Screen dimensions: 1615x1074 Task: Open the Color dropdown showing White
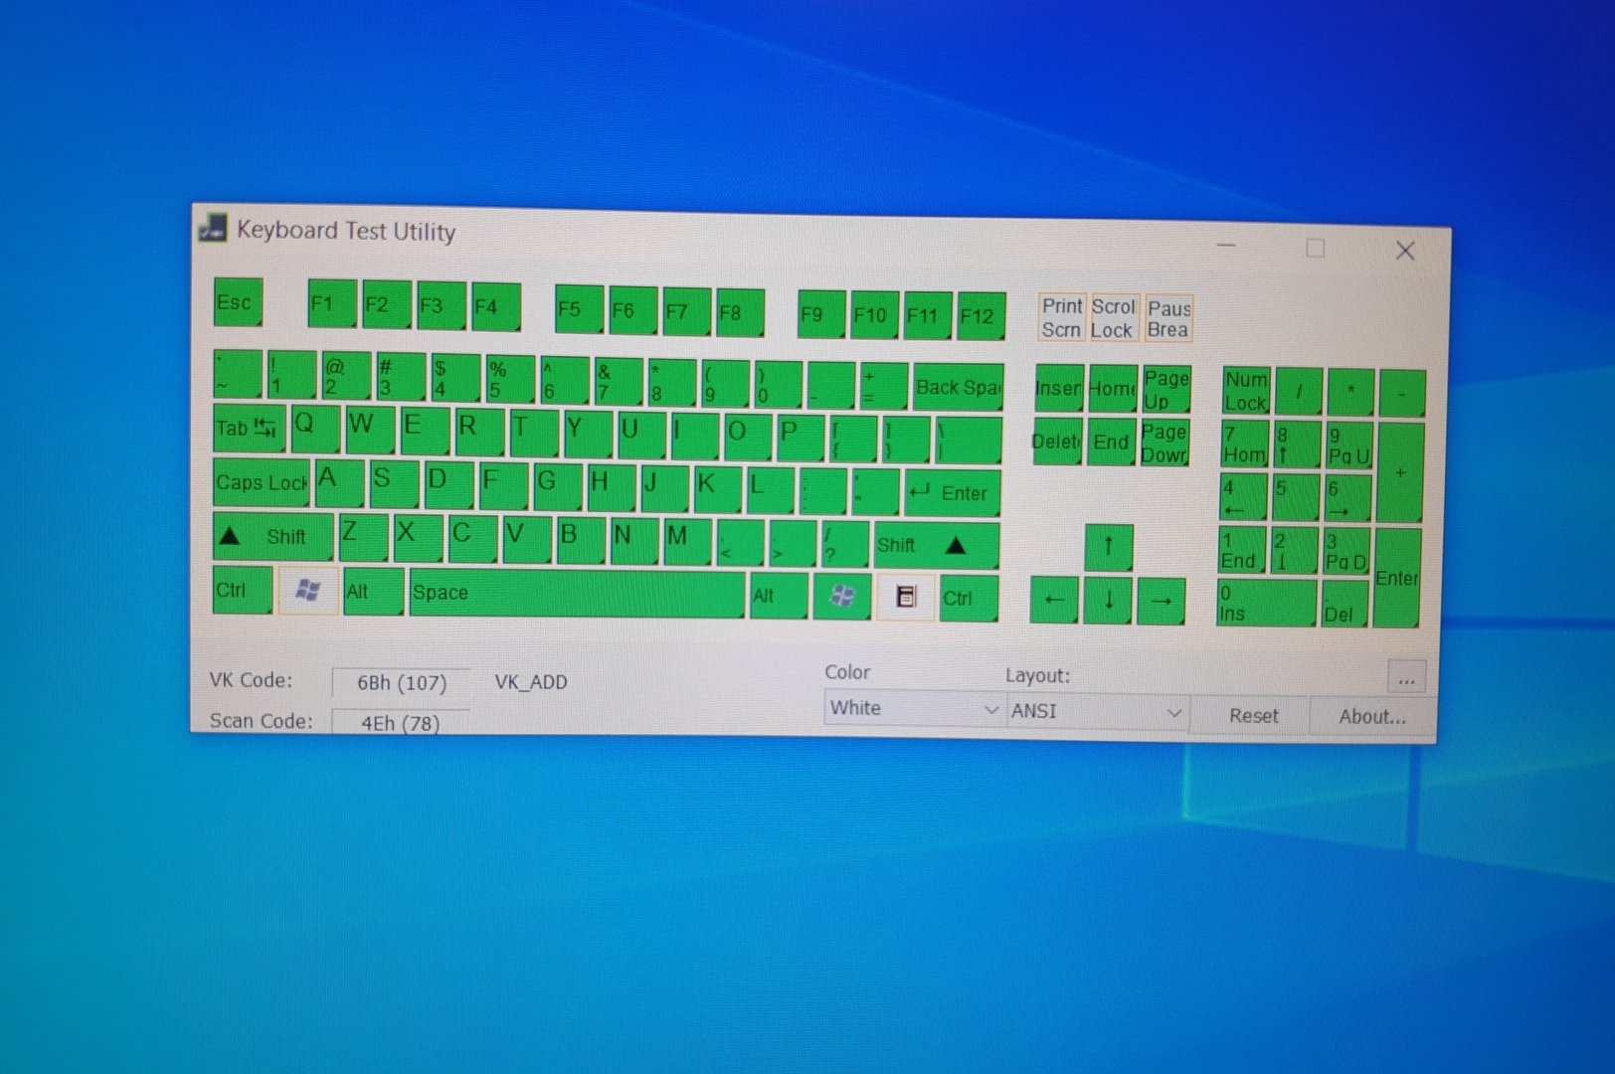(x=912, y=708)
